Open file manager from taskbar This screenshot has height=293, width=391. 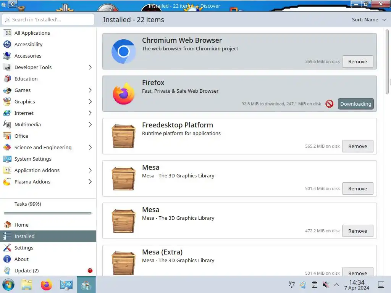(x=27, y=285)
